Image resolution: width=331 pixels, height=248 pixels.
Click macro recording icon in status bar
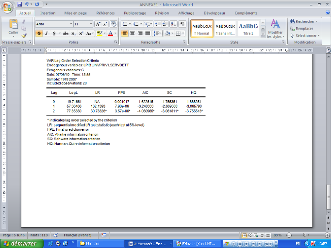point(104,235)
